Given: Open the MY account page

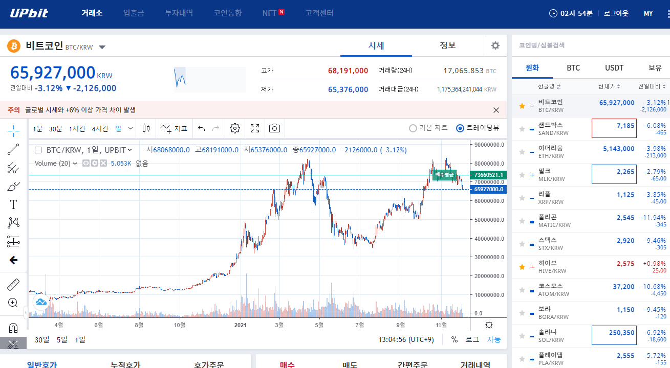Looking at the screenshot, I should click(x=648, y=13).
